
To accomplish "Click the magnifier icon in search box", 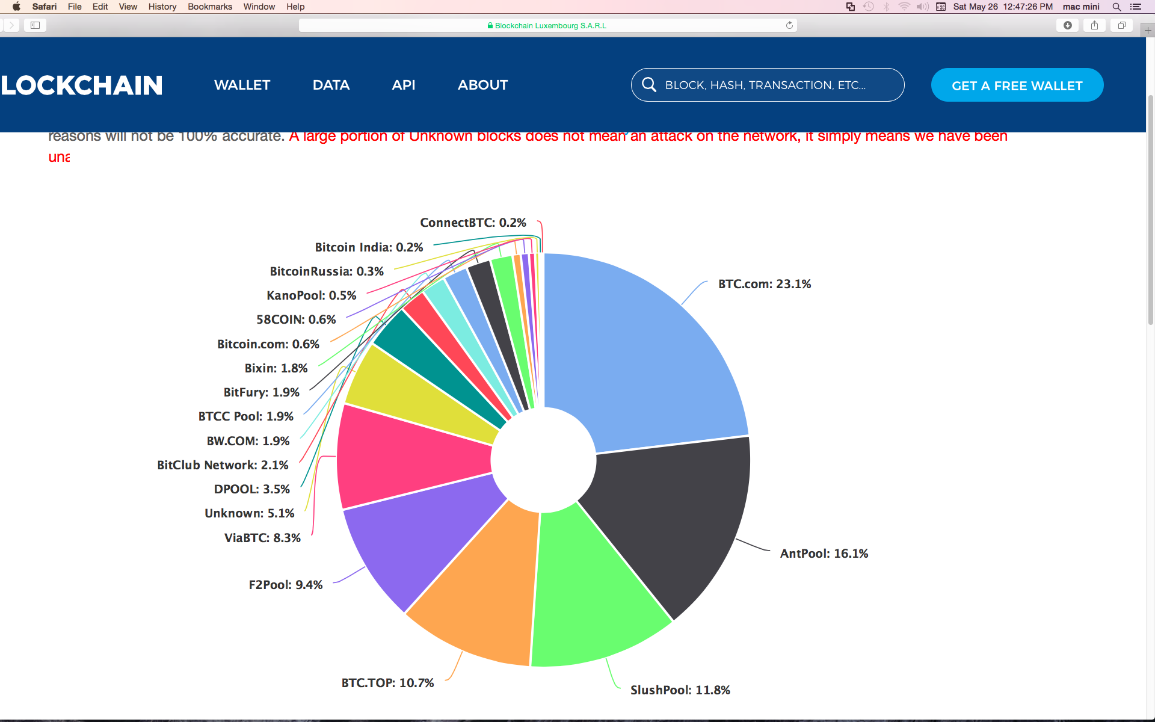I will [x=648, y=85].
